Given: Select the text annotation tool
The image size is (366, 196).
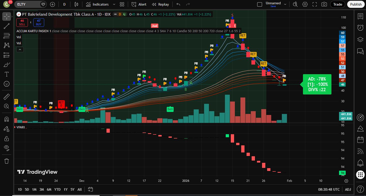Looking at the screenshot, I should point(7,74).
